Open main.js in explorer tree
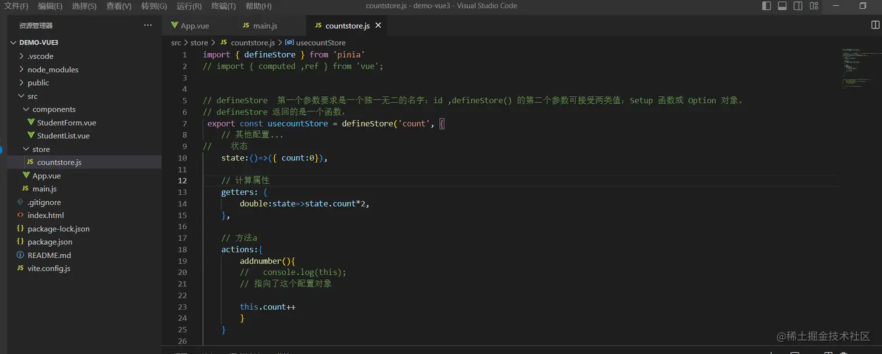 [84, 189]
